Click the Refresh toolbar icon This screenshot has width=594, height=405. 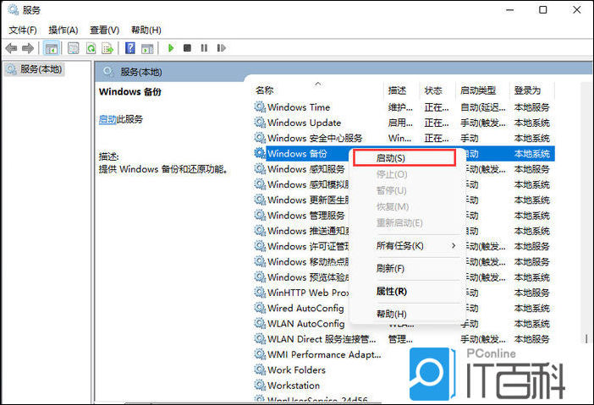point(91,48)
